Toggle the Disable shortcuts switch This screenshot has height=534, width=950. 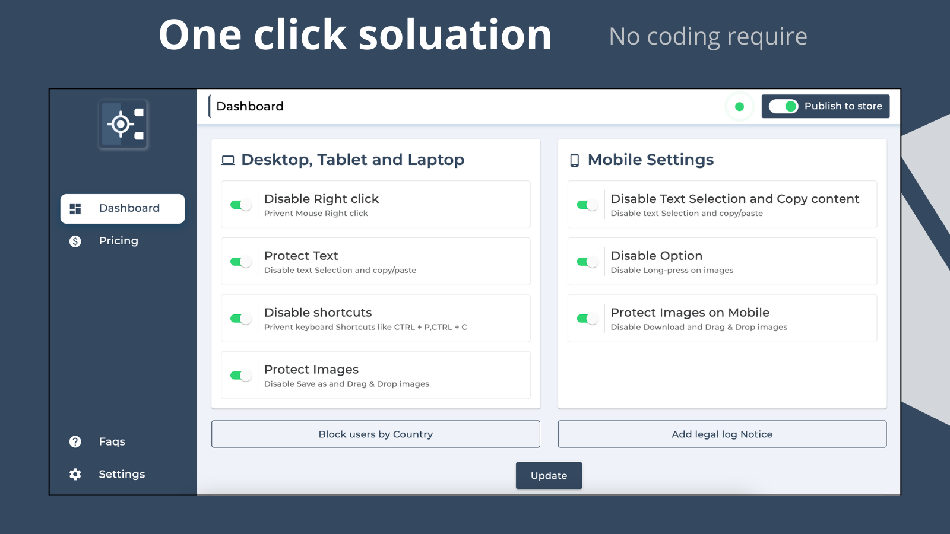(x=240, y=318)
